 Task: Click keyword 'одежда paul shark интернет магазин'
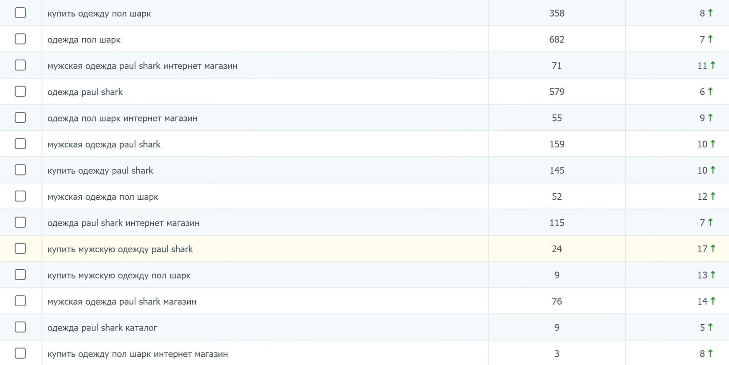point(123,223)
